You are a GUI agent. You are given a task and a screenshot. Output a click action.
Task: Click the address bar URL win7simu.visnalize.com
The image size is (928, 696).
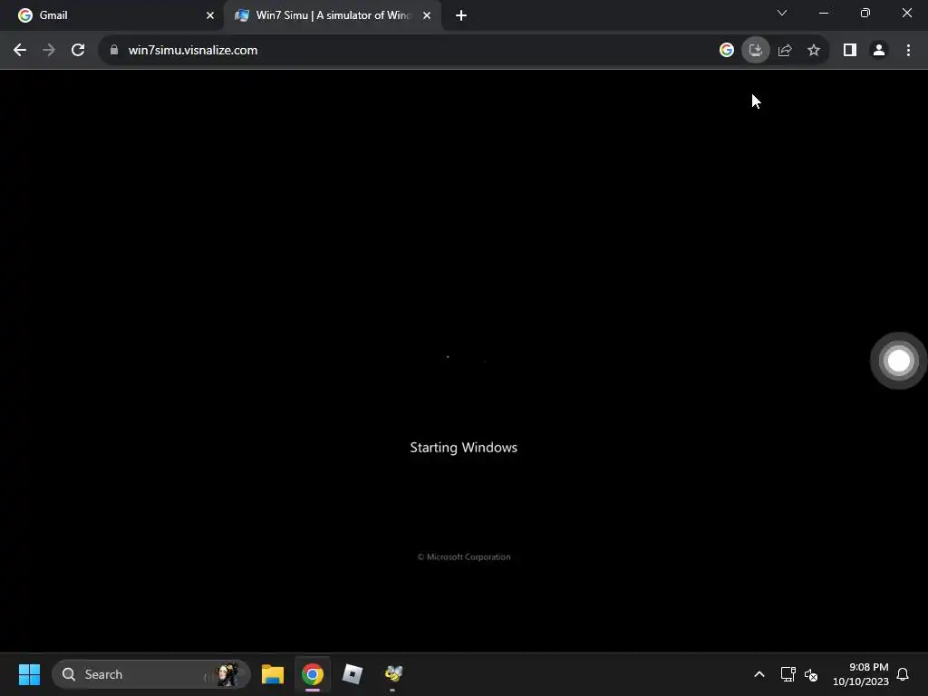(193, 51)
